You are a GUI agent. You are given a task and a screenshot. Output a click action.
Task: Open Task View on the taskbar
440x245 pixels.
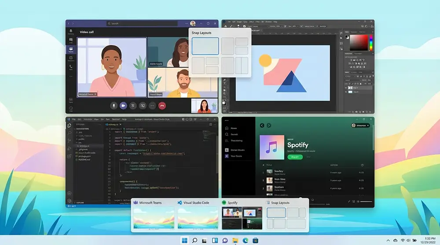tap(205, 241)
